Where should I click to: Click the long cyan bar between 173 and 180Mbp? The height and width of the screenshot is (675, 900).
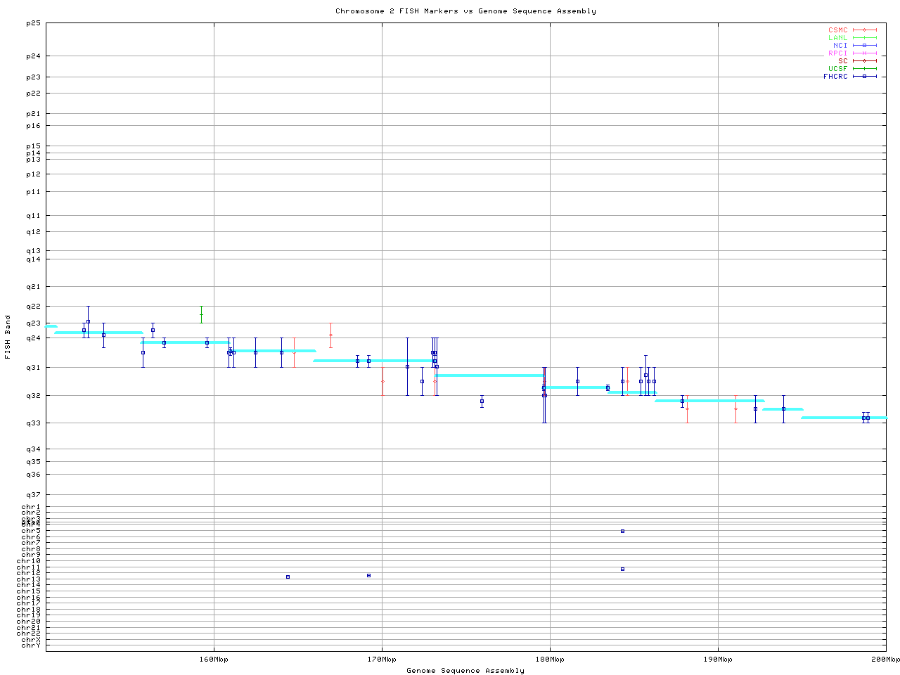click(490, 375)
